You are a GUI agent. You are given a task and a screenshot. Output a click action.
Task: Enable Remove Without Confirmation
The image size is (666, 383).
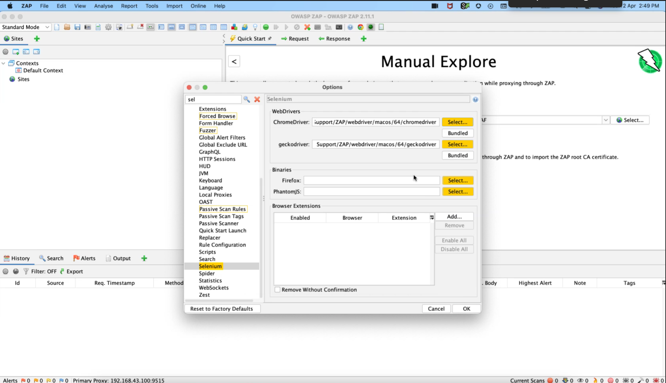[x=277, y=290]
